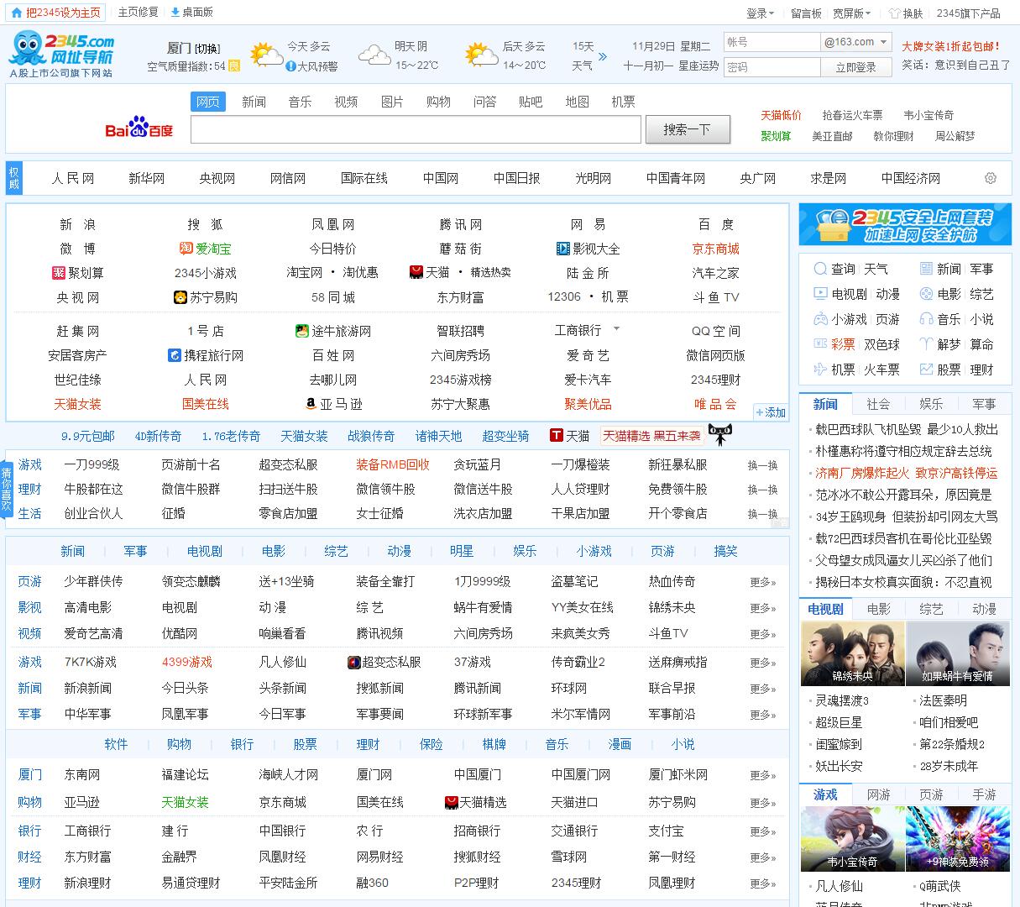Click the home icon for 把2345设为主页
The height and width of the screenshot is (907, 1020).
(x=17, y=13)
